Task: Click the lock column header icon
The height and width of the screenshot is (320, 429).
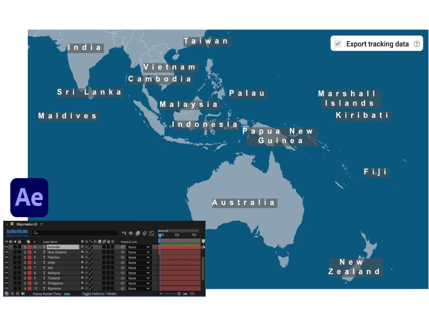Action: [x=19, y=242]
